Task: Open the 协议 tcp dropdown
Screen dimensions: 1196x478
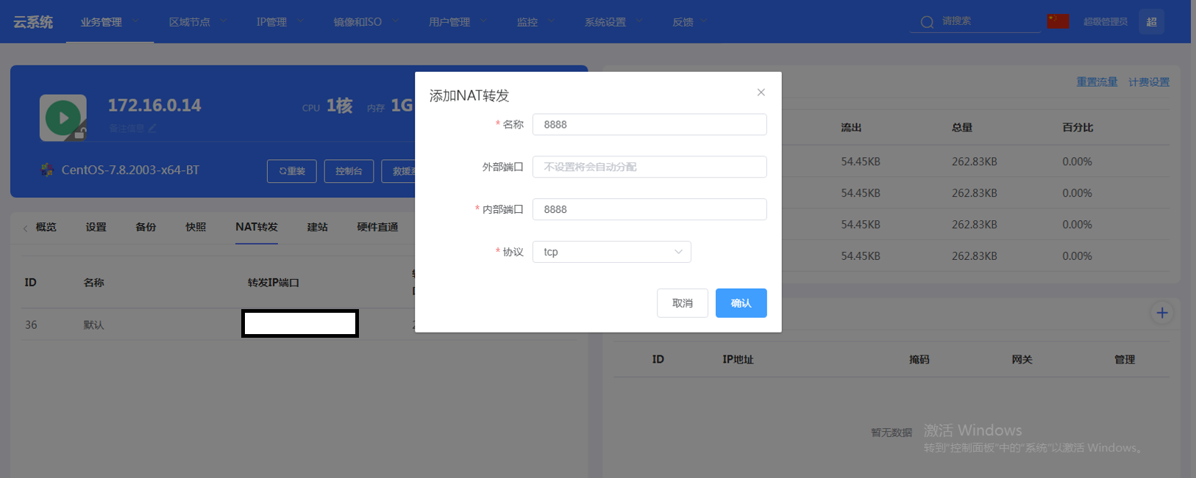Action: click(x=611, y=252)
